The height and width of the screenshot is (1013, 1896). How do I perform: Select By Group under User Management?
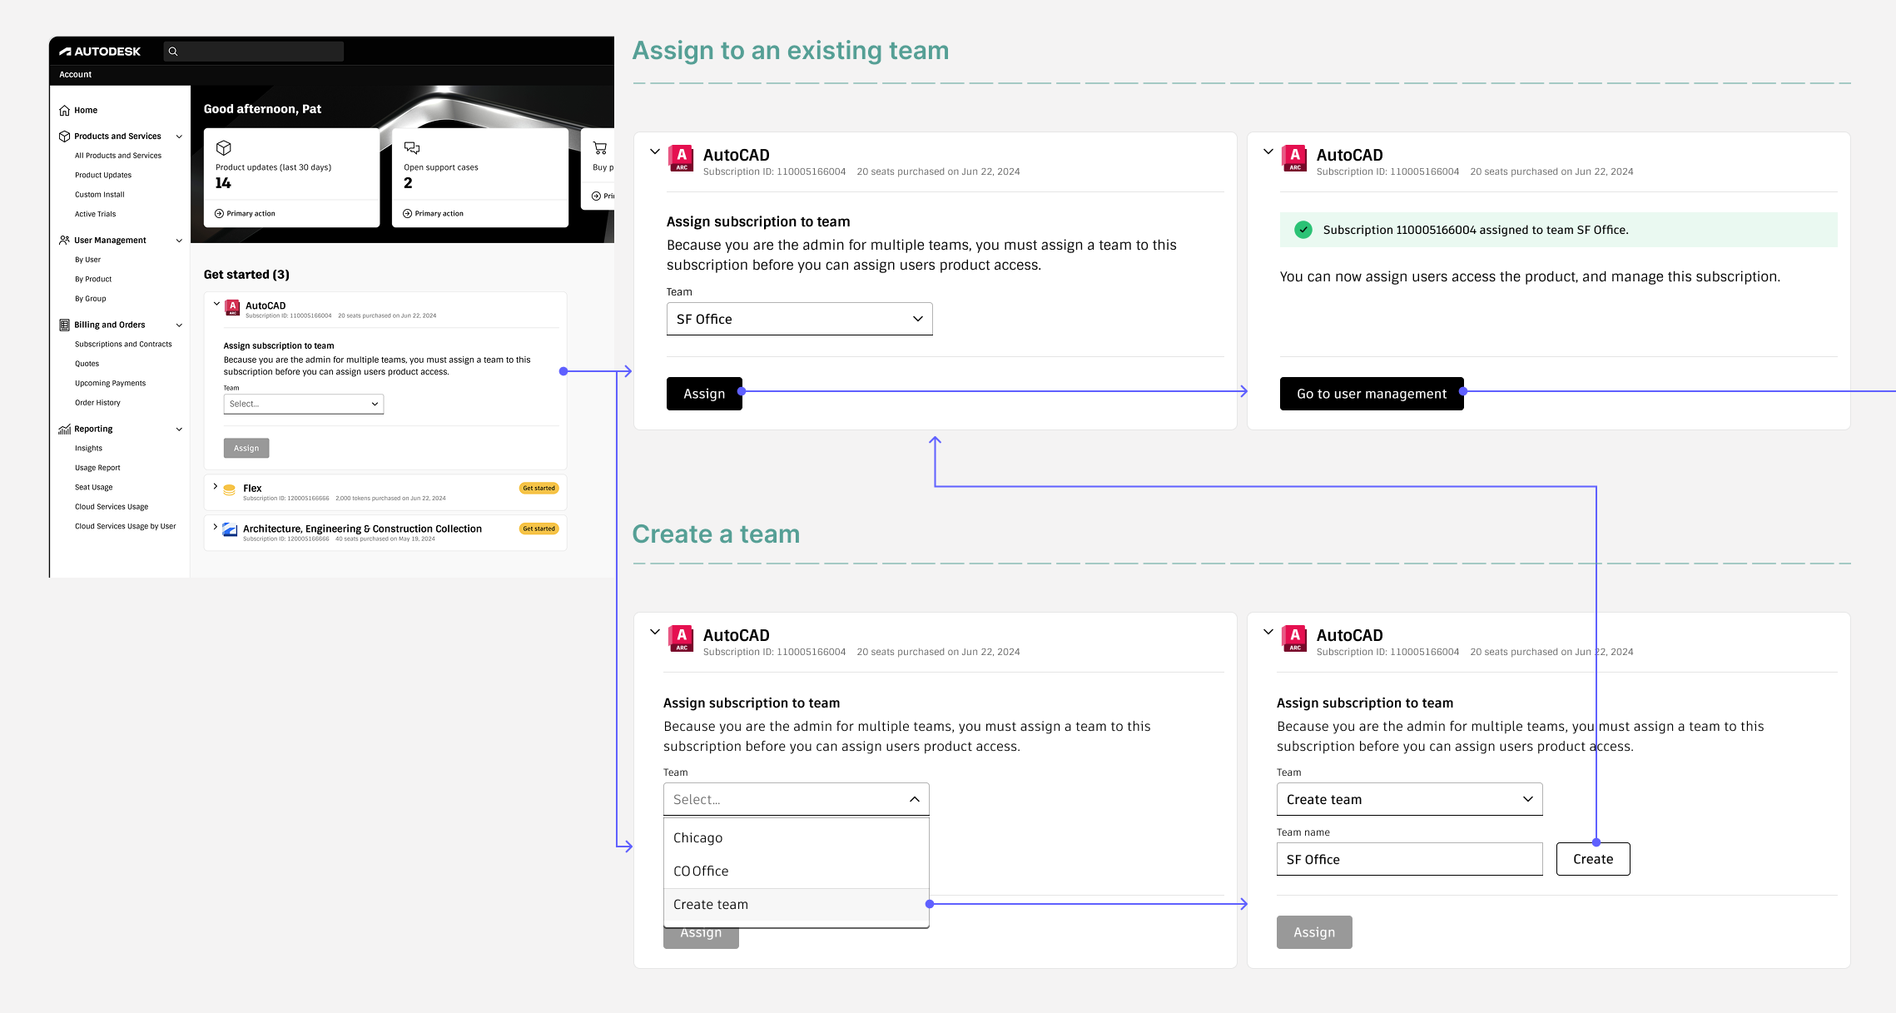pyautogui.click(x=91, y=299)
